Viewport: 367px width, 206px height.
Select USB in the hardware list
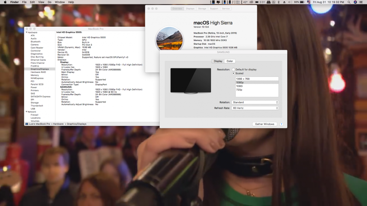33,109
